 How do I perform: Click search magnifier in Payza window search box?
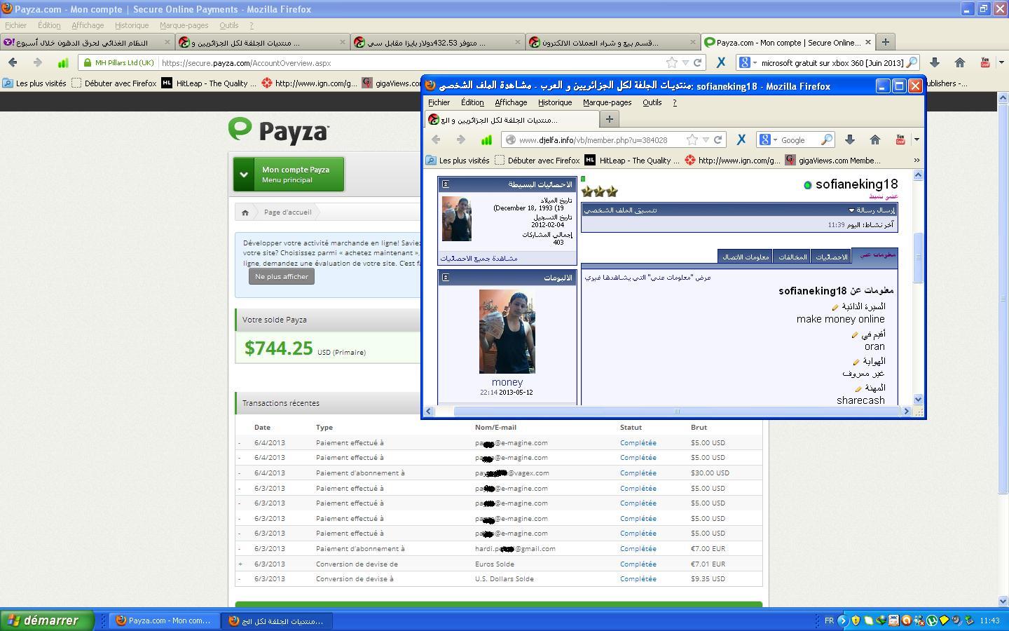click(x=911, y=62)
